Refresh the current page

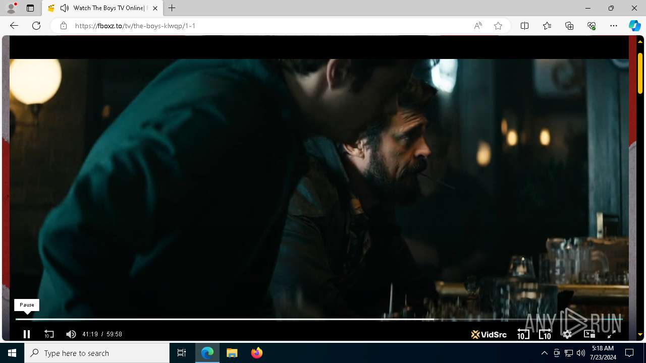coord(36,26)
